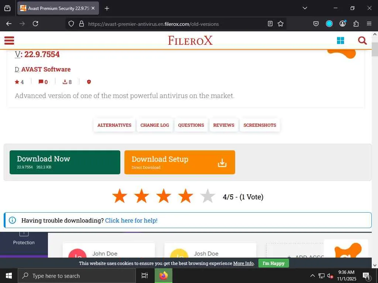Click the network tray icon

[322, 276]
